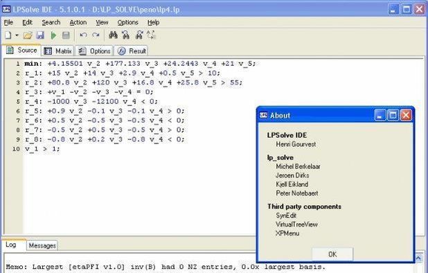428x273 pixels.
Task: Click the 'lp_solve' heading in About
Action: (280, 157)
